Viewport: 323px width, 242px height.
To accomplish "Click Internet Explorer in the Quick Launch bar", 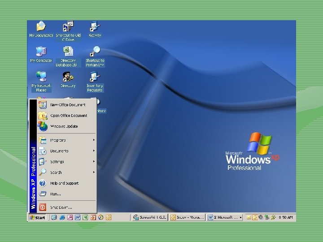I will [x=62, y=217].
